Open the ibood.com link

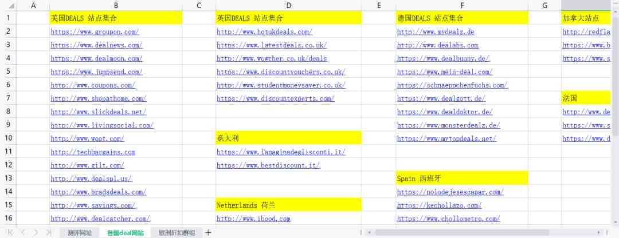click(253, 219)
